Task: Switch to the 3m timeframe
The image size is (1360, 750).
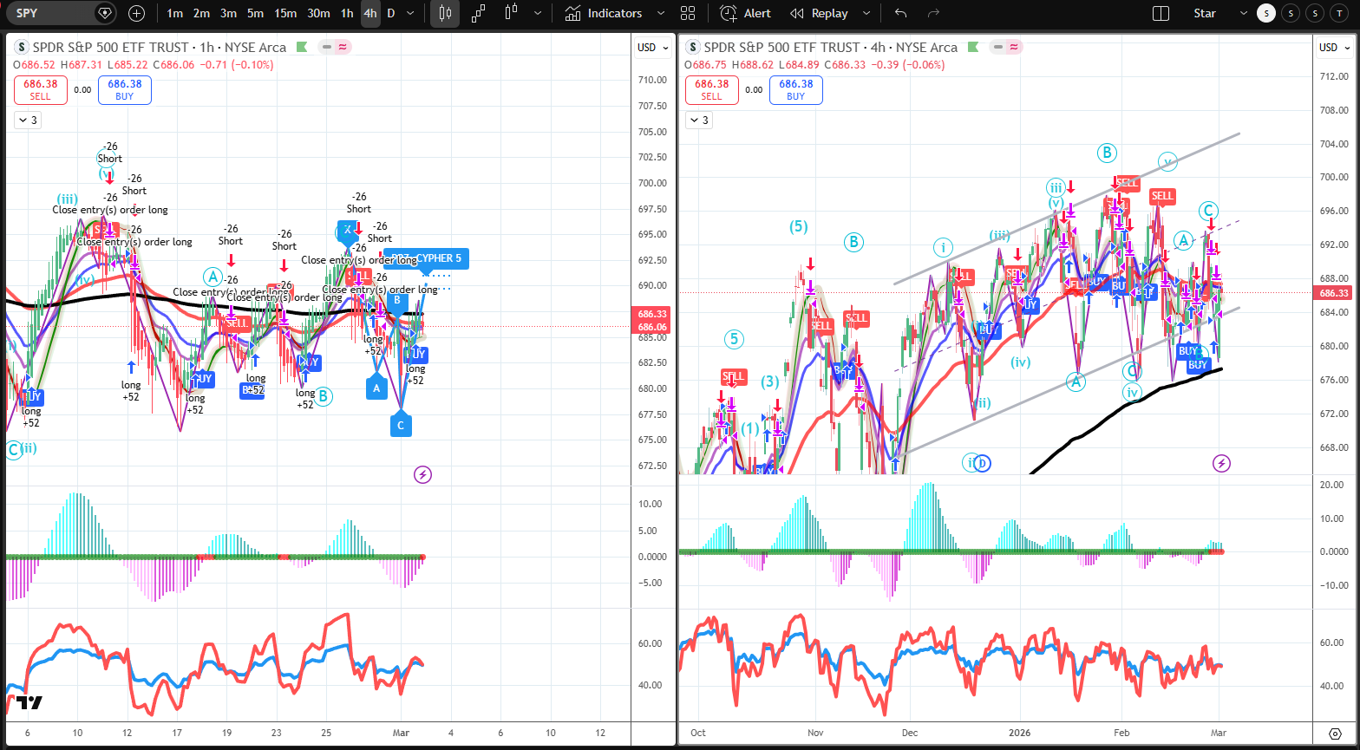Action: pyautogui.click(x=228, y=13)
